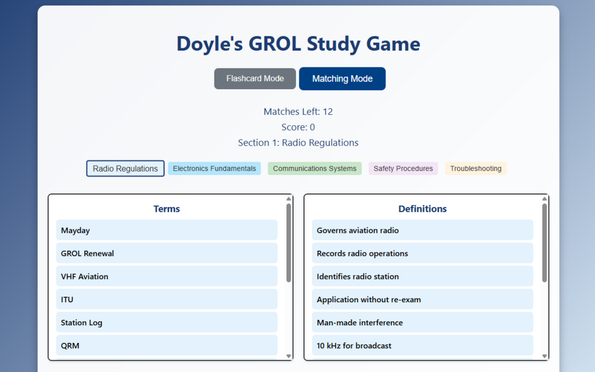
Task: Choose definition 'Man-made interference'
Action: click(422, 323)
